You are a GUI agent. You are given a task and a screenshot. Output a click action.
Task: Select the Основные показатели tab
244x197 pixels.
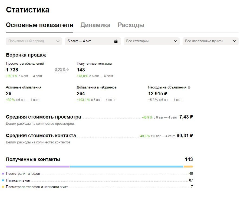39,25
